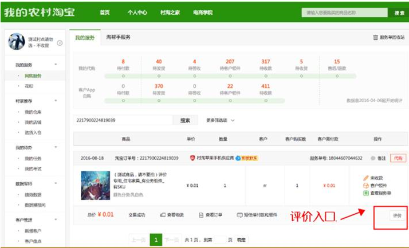Click the 测试商品 product title link
Screen dimensions: 409x248
140,181
